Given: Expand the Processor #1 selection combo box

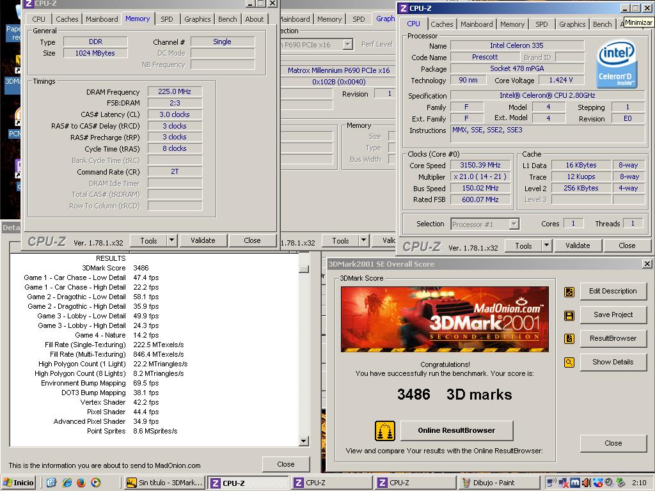Looking at the screenshot, I should coord(514,224).
